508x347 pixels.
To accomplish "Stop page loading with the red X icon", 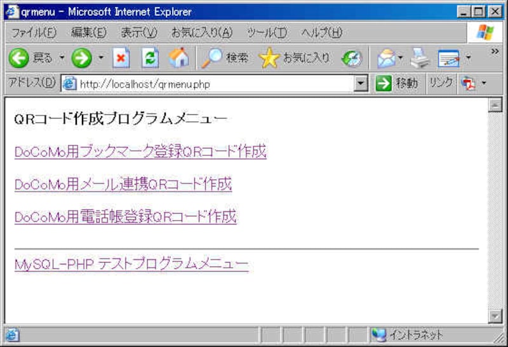I will (121, 58).
